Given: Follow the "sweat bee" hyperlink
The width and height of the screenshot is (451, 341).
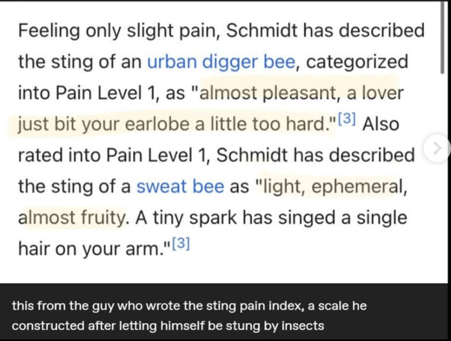Looking at the screenshot, I should [180, 186].
